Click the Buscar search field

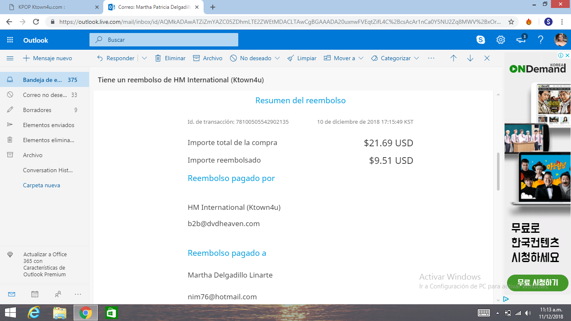167,40
